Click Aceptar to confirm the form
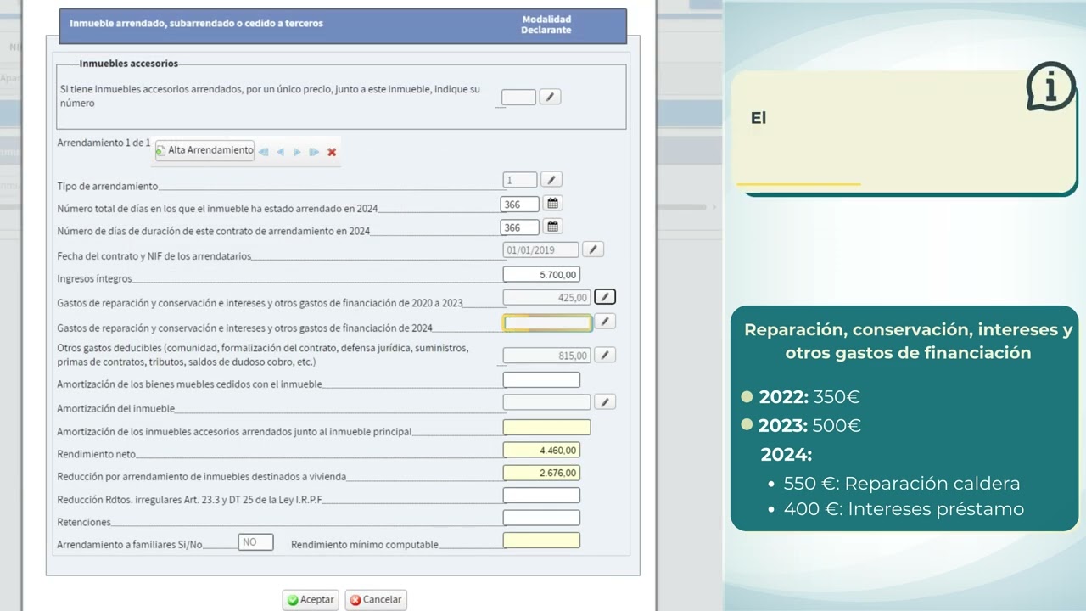 [310, 599]
